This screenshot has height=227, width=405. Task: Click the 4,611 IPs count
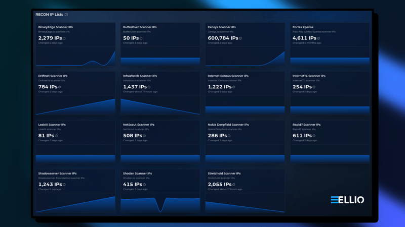304,38
